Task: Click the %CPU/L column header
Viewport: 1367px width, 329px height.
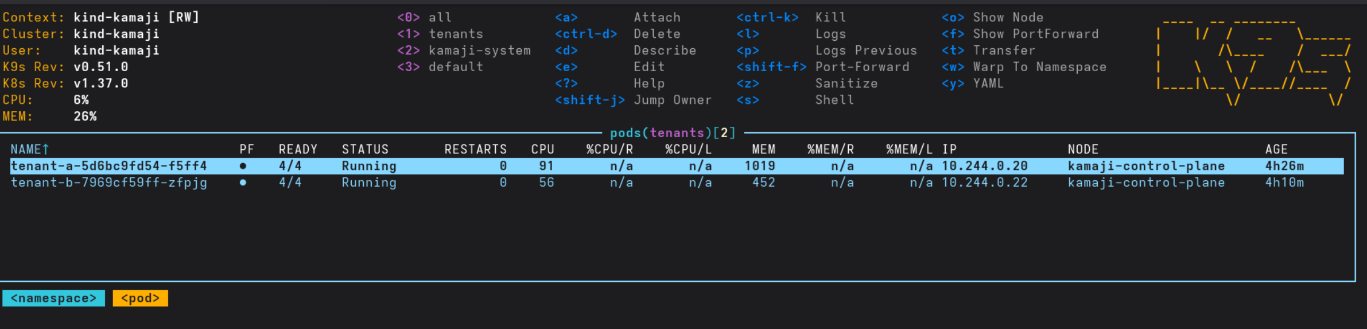Action: coord(689,149)
